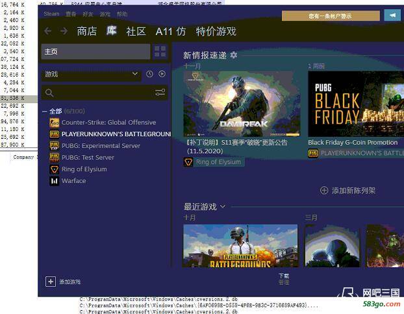Viewport: 404px width, 314px height.
Task: Switch to the 社区 tab
Action: click(x=136, y=31)
